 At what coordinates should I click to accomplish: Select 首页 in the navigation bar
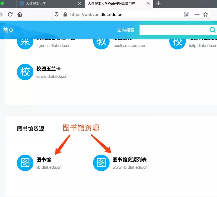coord(8,30)
